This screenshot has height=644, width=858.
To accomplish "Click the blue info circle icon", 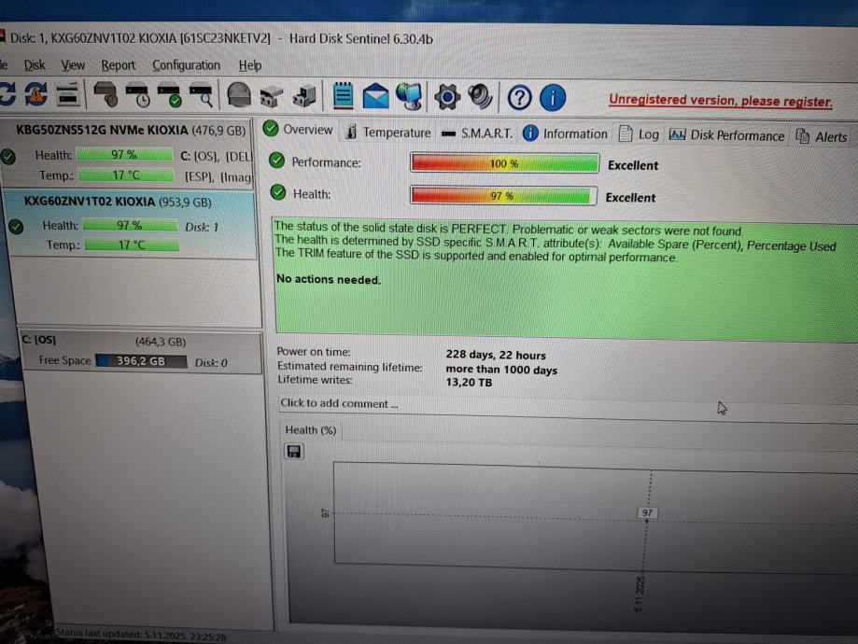I will (553, 99).
